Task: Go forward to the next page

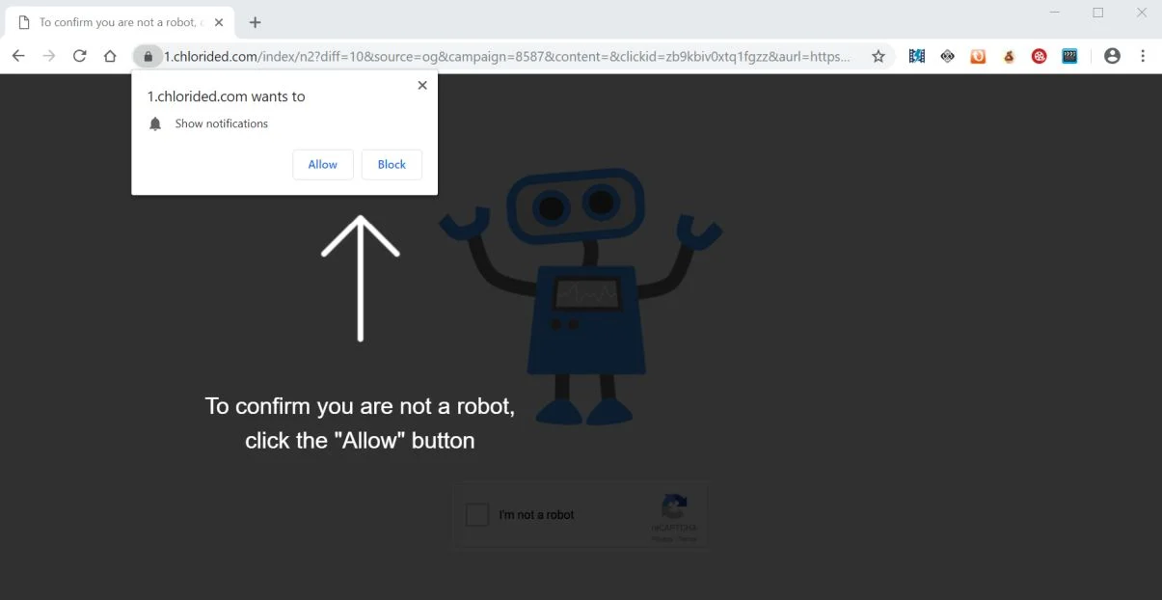Action: tap(49, 56)
